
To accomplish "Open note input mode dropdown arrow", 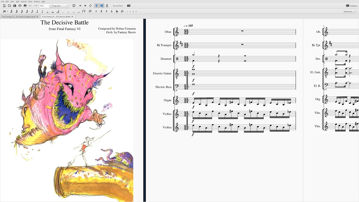I will click(x=8, y=11).
